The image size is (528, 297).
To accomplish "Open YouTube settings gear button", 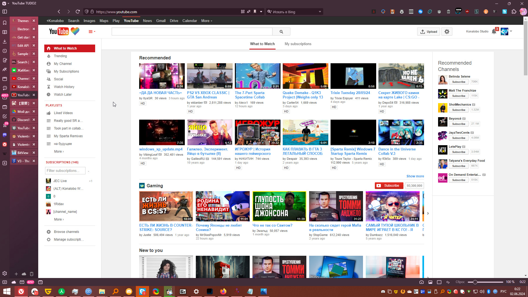I will point(447,32).
